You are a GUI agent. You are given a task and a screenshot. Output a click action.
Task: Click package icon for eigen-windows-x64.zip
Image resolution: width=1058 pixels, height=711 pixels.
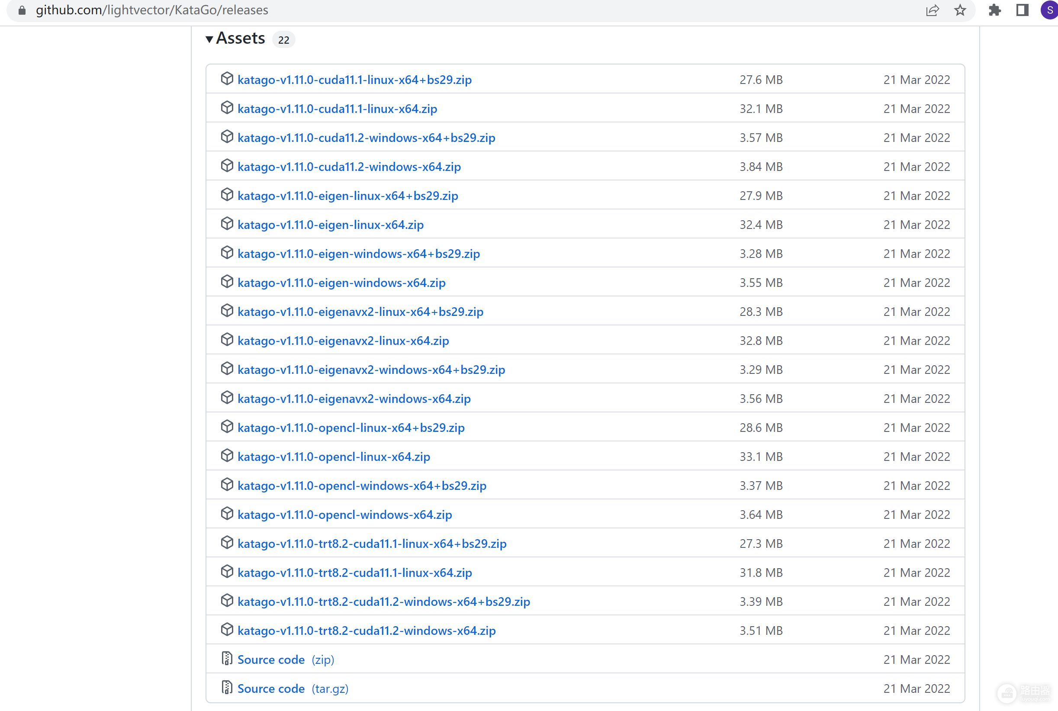click(x=227, y=282)
